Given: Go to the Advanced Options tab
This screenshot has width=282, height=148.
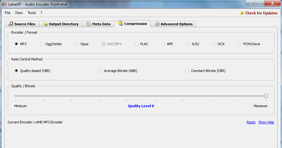Looking at the screenshot, I should tap(173, 24).
